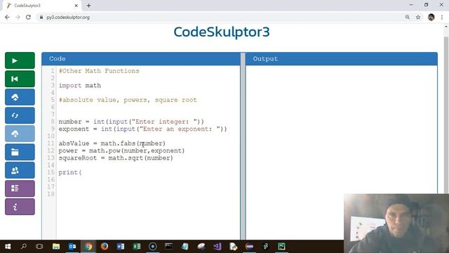The width and height of the screenshot is (449, 253).
Task: Open File Explorer from taskbar
Action: coord(56,247)
